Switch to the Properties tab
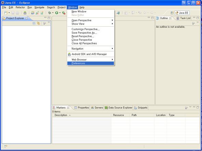202x151 pixels. [x=82, y=108]
